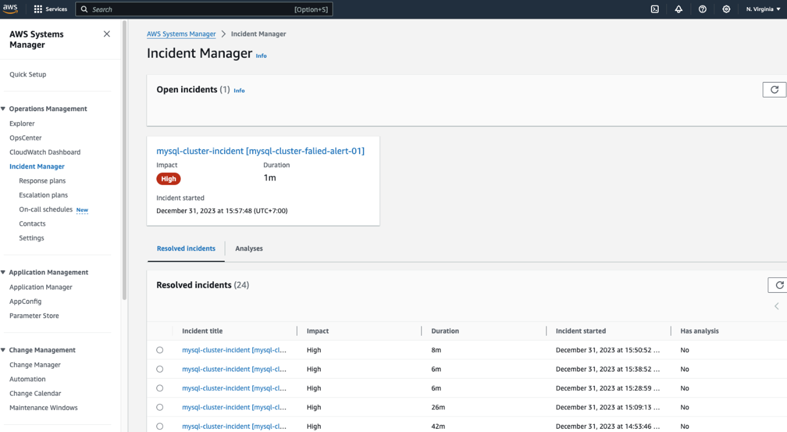This screenshot has height=432, width=787.
Task: Open the settings gear icon
Action: [x=726, y=9]
